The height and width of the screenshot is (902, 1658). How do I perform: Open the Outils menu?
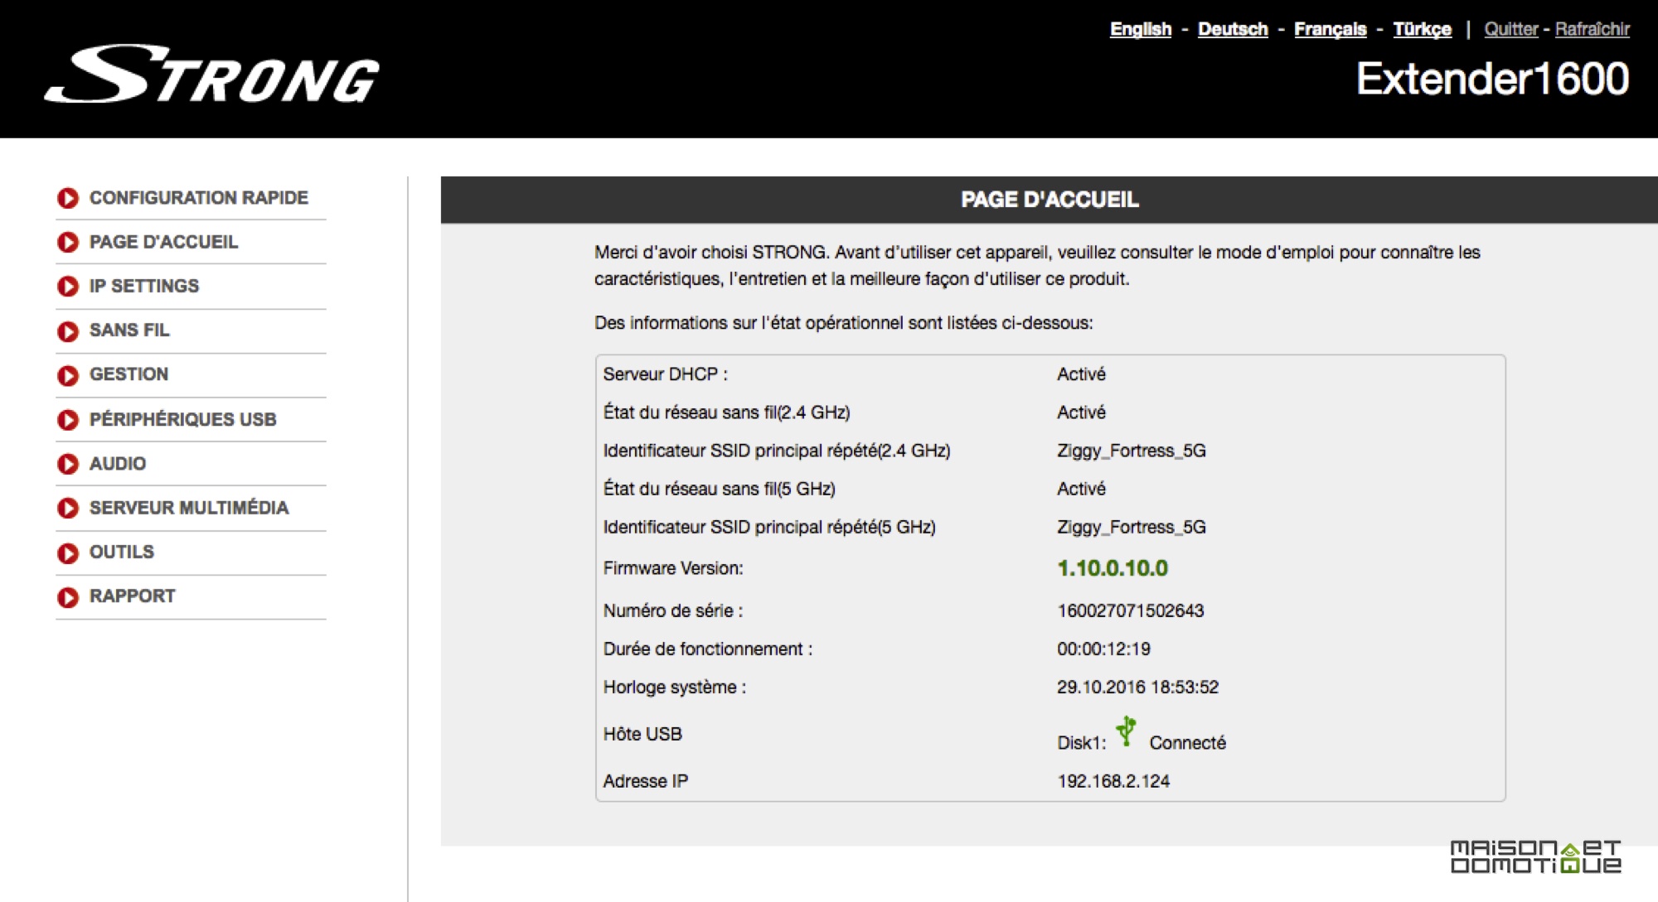[122, 552]
